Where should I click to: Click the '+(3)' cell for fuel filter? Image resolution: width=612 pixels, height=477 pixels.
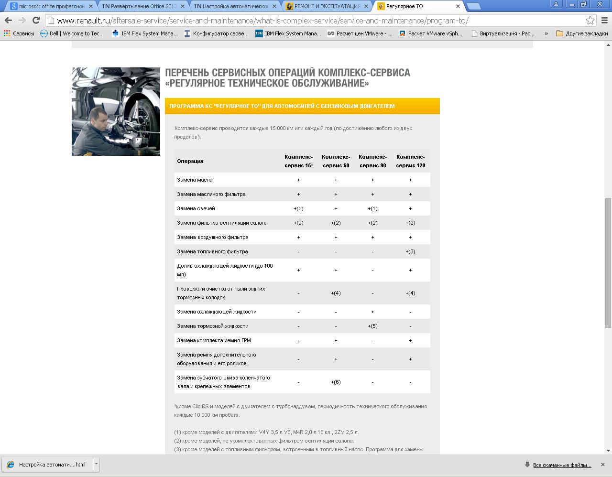point(410,251)
